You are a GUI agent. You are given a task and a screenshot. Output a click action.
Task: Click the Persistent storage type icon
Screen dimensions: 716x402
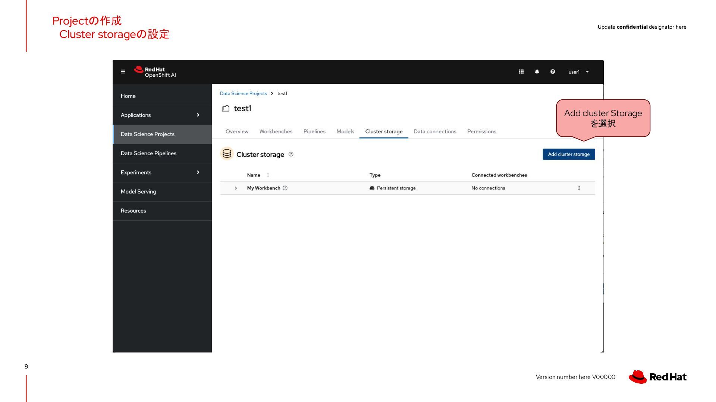pos(372,188)
